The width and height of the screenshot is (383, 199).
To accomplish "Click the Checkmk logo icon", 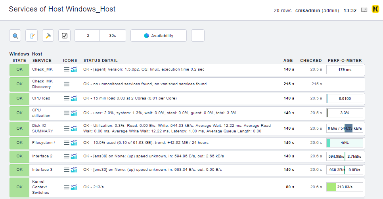I will pos(375,10).
